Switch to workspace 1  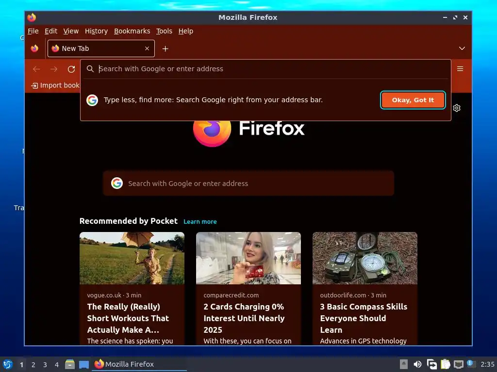point(21,365)
